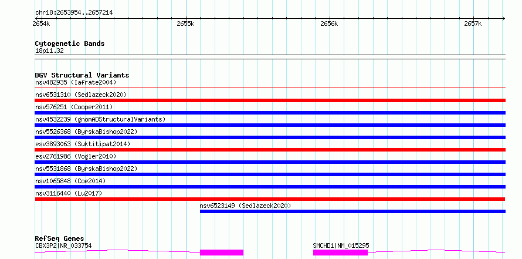
Task: Open the SMCHD1|NM_015295 gene label
Action: 341,246
